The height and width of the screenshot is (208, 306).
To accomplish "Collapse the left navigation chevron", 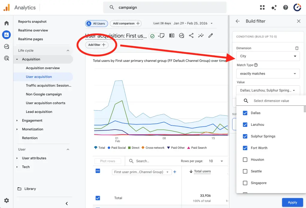I will tap(67, 204).
